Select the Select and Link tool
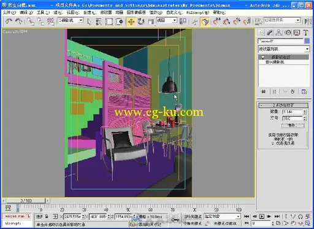This screenshot has width=314, height=229. pos(31,21)
